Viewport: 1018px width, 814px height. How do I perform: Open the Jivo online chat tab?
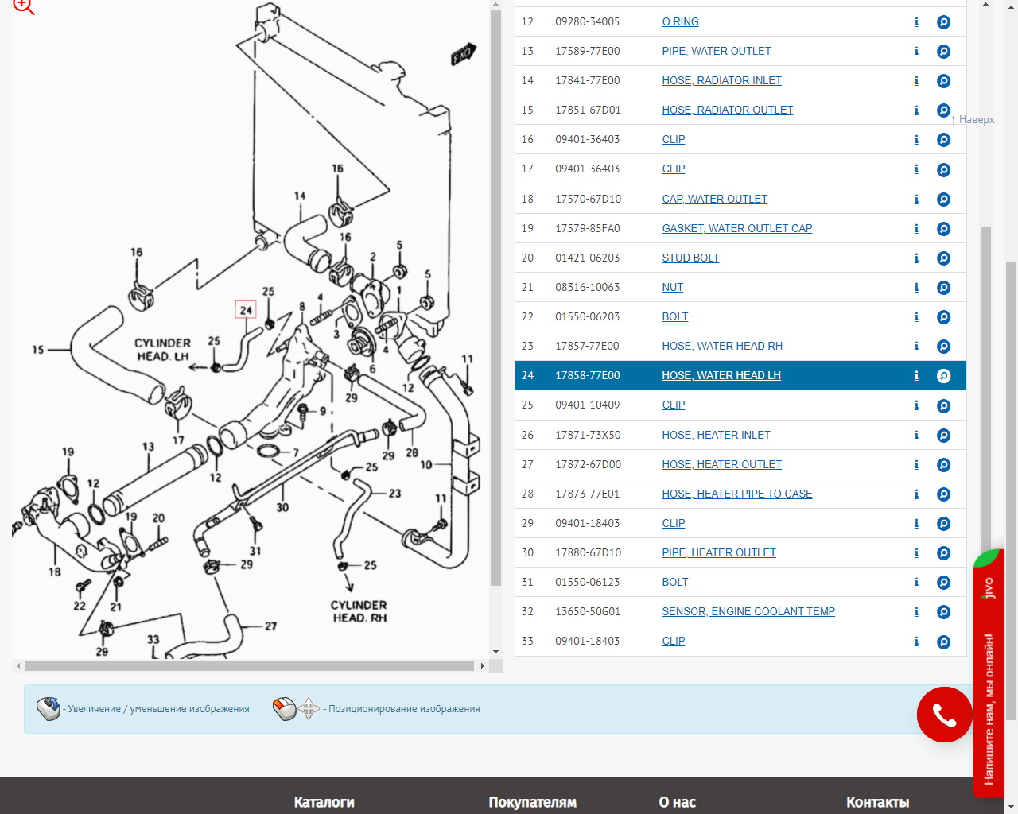point(989,676)
